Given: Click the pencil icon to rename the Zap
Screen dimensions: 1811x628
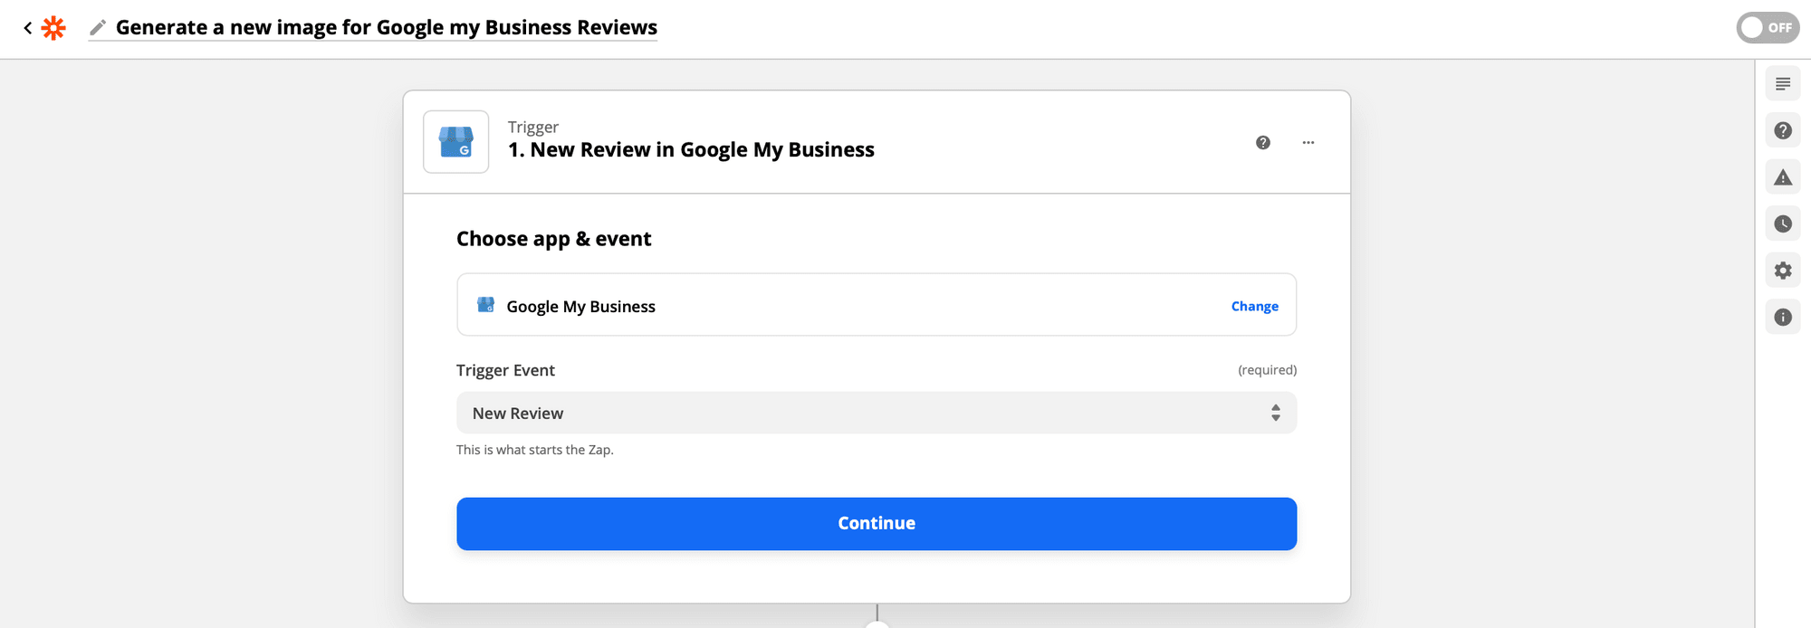Looking at the screenshot, I should point(98,28).
